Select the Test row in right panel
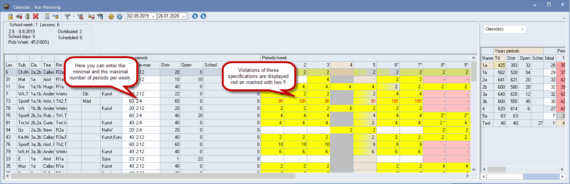 (487, 123)
